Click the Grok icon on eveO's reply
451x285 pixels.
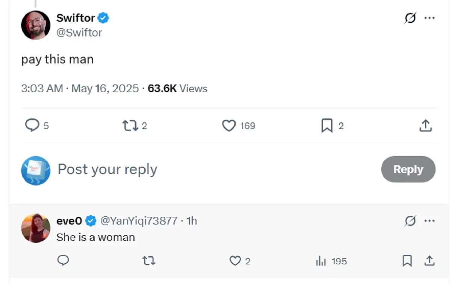point(410,221)
